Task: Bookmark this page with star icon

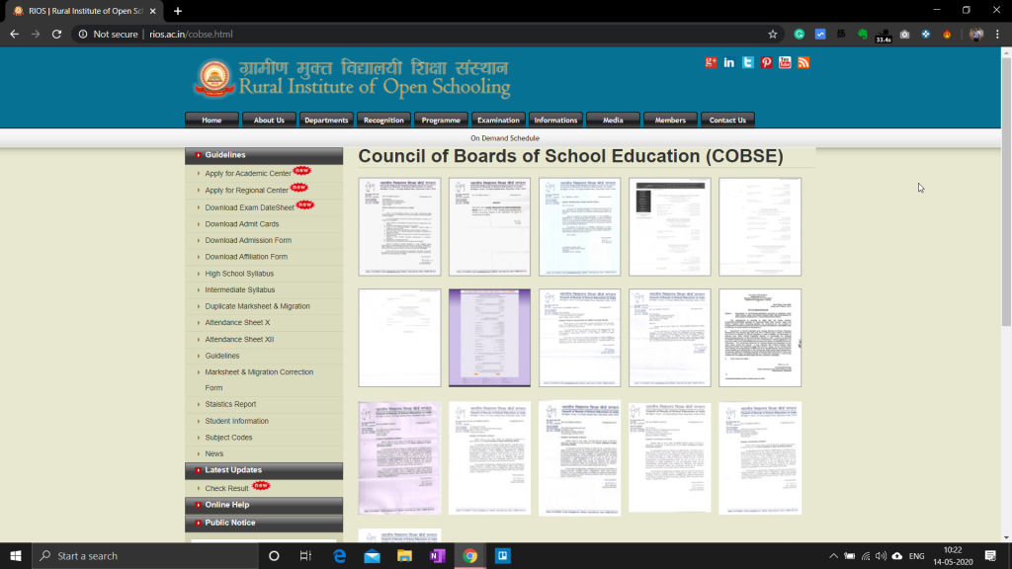Action: point(773,35)
